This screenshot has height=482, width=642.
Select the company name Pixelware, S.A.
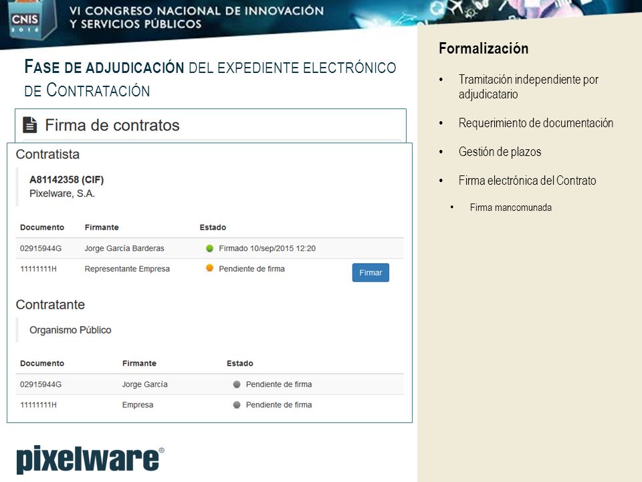tap(62, 193)
